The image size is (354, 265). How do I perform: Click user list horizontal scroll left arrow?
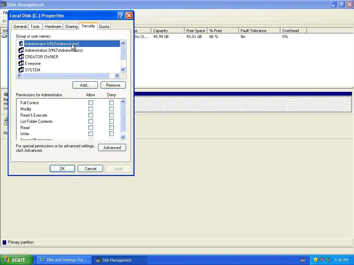pyautogui.click(x=19, y=76)
